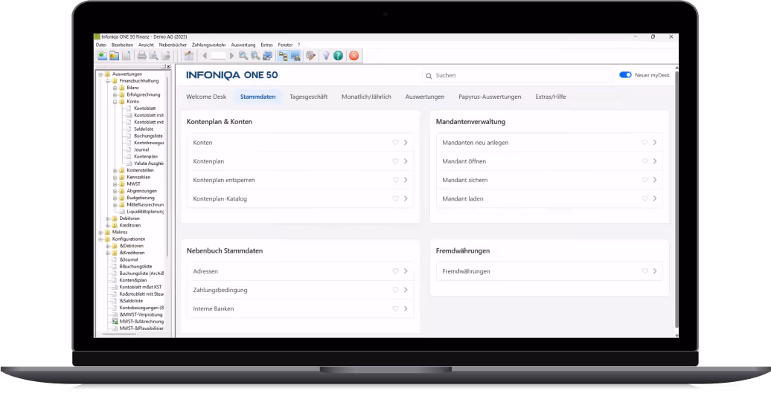Collapse the Auswertungen tree node

point(100,74)
